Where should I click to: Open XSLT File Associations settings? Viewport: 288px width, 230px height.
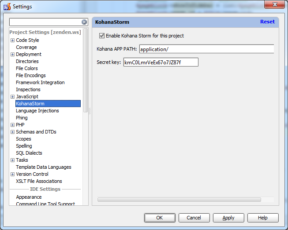tap(39, 181)
